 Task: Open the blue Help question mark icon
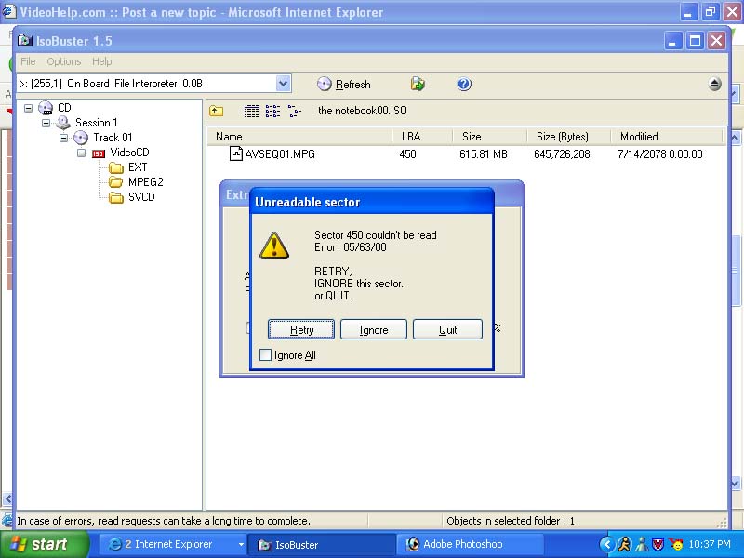click(x=463, y=84)
